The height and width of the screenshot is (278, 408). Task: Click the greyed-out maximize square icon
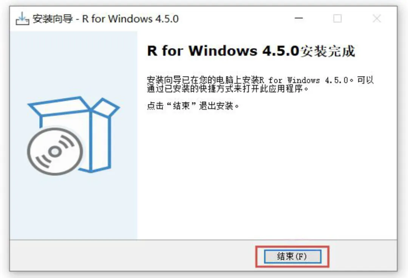click(x=337, y=18)
